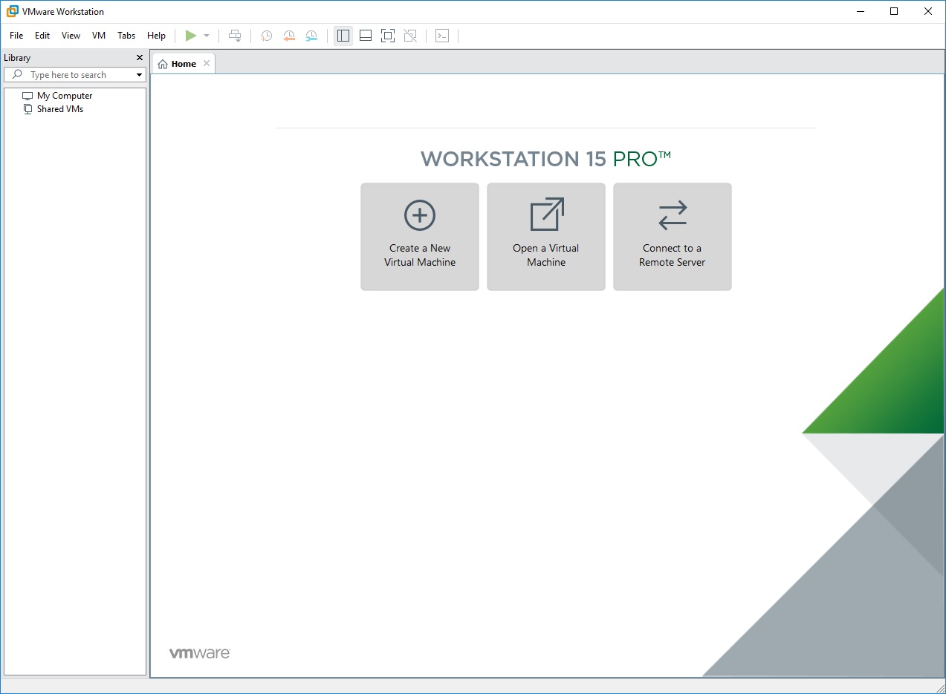Click the VMware Workstation title bar app icon
Screen dimensions: 946x694
click(13, 11)
